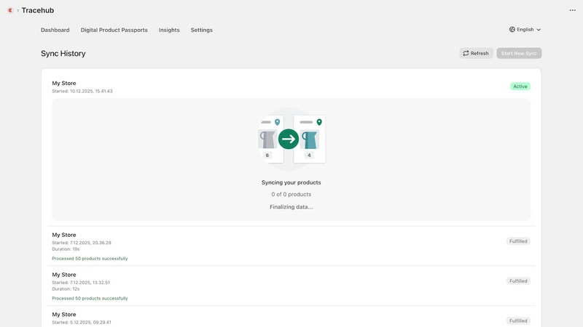The height and width of the screenshot is (327, 583).
Task: Click the '0 of 0 products' counter
Action: 291,194
